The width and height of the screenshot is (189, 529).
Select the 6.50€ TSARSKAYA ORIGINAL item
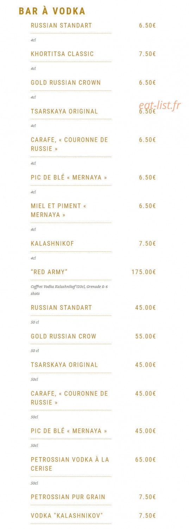point(64,111)
